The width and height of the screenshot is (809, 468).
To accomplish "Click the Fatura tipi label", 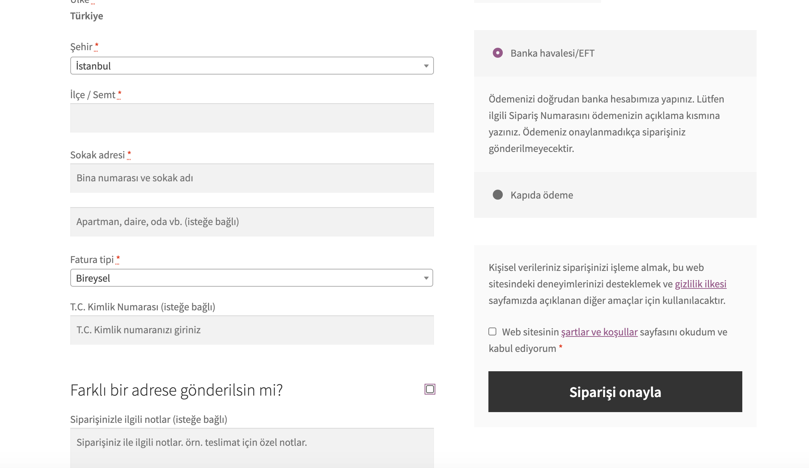I will (92, 258).
